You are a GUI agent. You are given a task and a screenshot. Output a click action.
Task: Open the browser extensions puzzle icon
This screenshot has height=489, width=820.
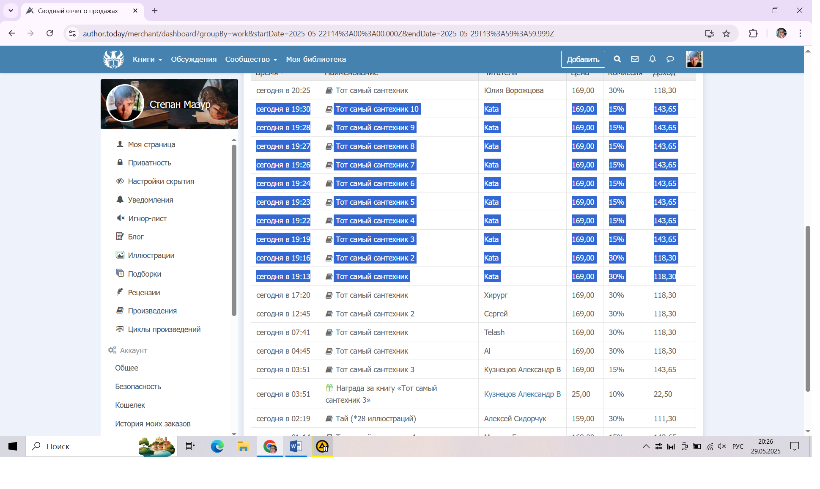(x=753, y=33)
